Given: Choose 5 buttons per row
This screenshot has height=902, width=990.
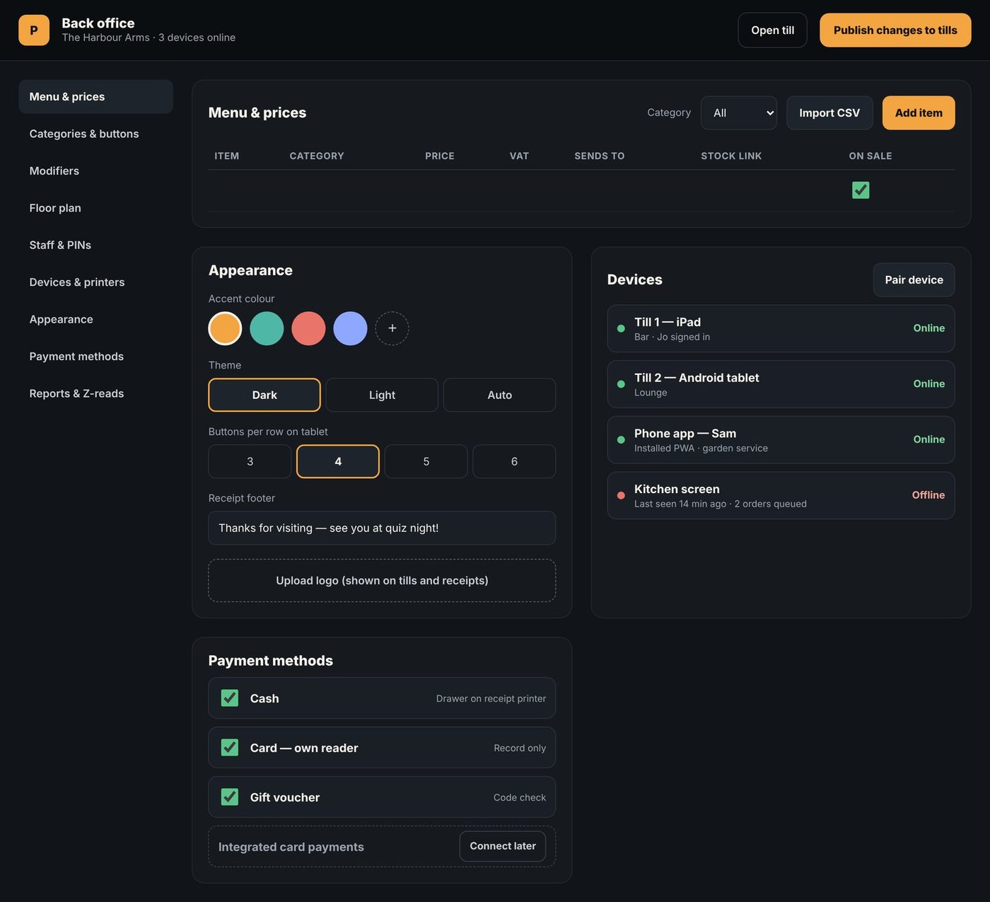Looking at the screenshot, I should pos(426,461).
